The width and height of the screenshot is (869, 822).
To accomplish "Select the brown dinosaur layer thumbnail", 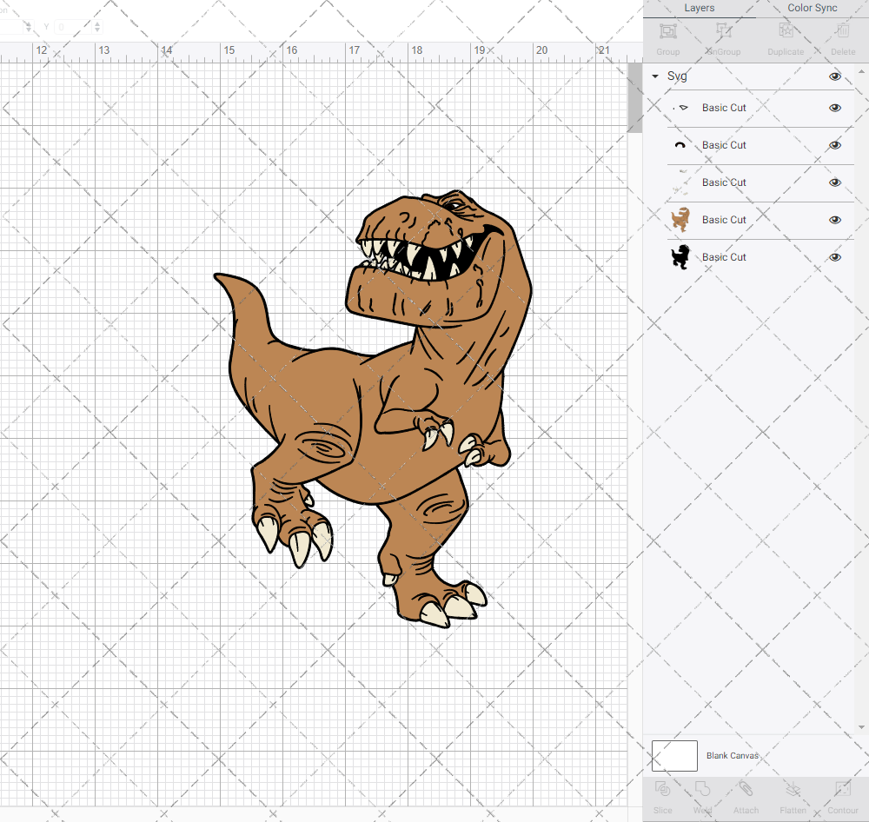I will coord(680,220).
